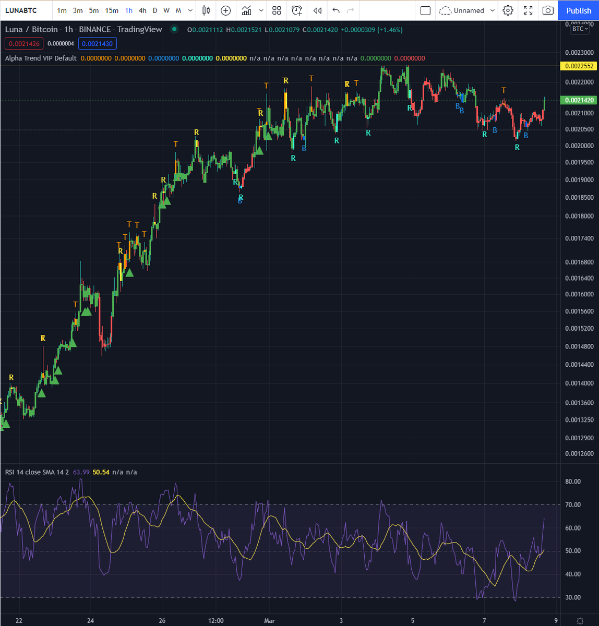Click the Luna / Bitcoin chart title
Screen dimensions: 599x626
tap(31, 30)
